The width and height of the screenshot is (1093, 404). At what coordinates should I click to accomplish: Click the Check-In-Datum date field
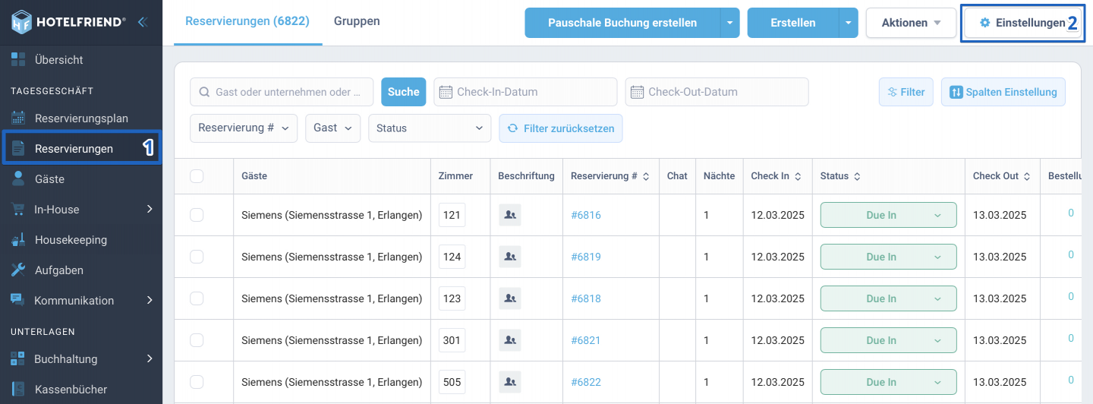coord(526,92)
